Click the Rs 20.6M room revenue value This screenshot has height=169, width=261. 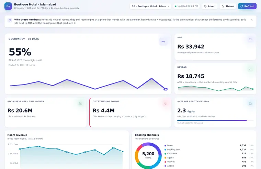20,110
